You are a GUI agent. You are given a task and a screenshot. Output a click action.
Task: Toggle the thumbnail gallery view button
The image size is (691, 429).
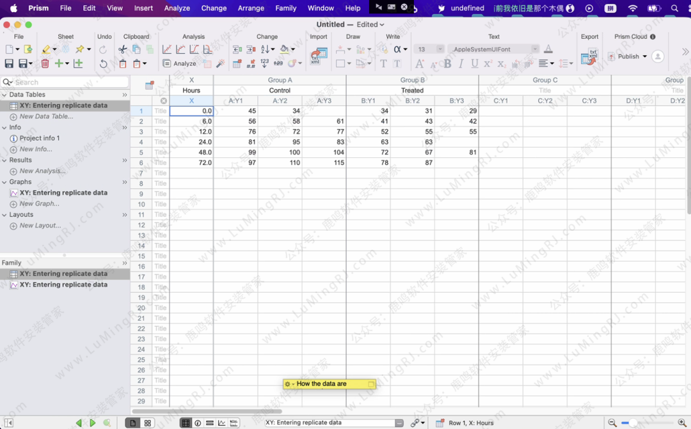pos(148,423)
